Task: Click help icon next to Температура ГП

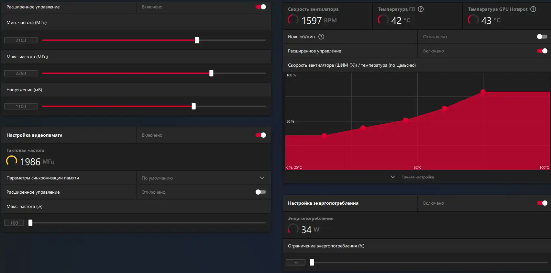Action: [x=421, y=9]
